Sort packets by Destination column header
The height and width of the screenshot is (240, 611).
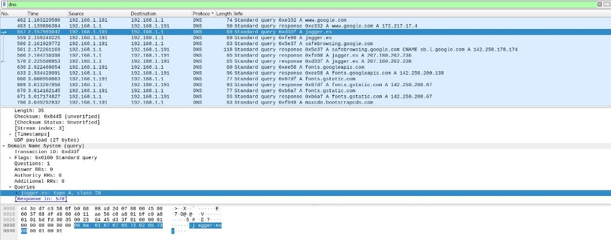pyautogui.click(x=160, y=14)
